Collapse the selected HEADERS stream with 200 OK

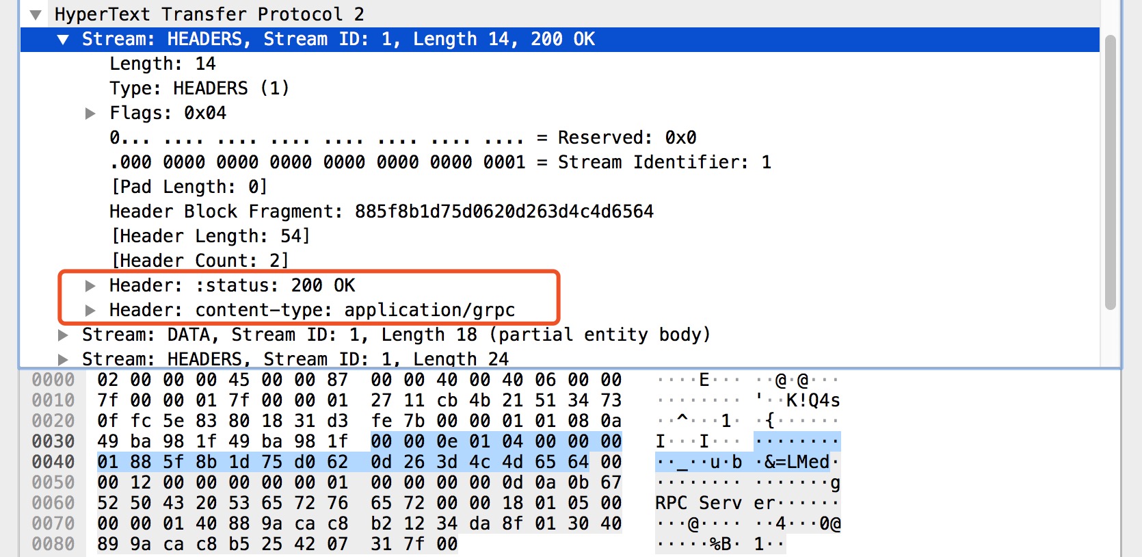pyautogui.click(x=64, y=40)
